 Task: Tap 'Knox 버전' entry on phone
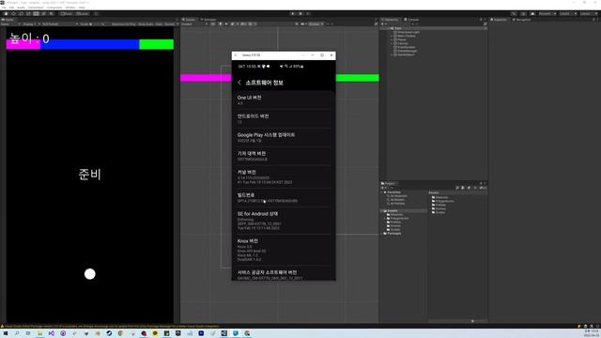click(x=284, y=250)
